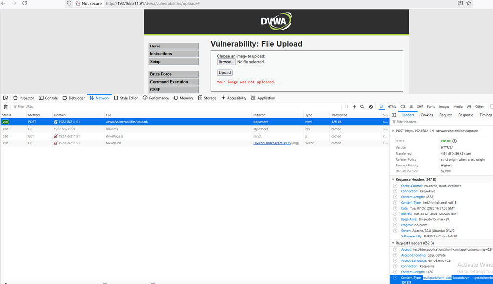Click the save-to-downloads icon in address bar
This screenshot has width=493, height=284.
460,3
